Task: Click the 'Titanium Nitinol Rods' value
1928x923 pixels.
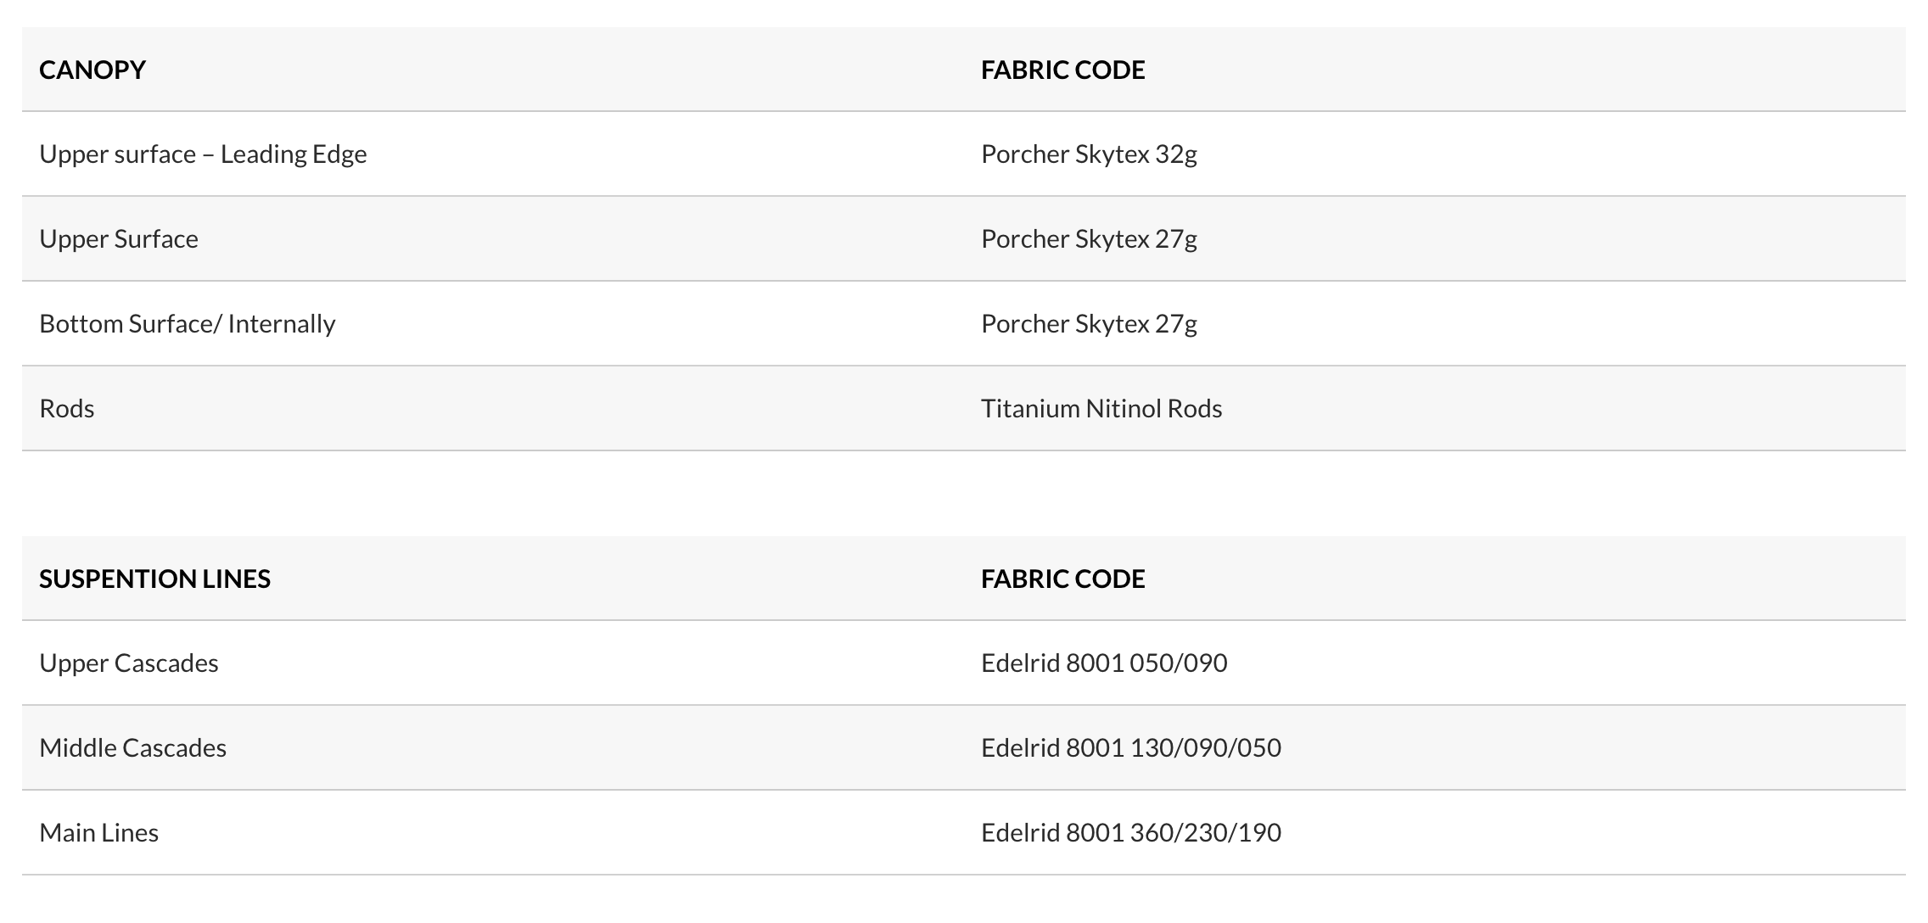Action: point(1101,409)
